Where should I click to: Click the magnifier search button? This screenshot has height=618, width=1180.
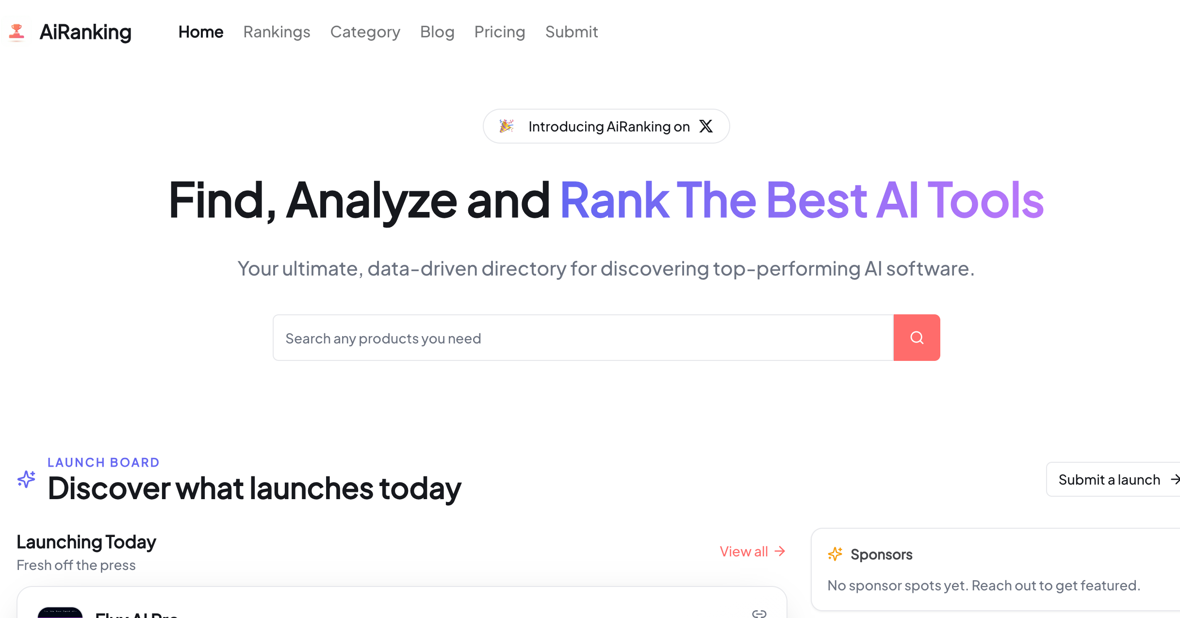917,338
